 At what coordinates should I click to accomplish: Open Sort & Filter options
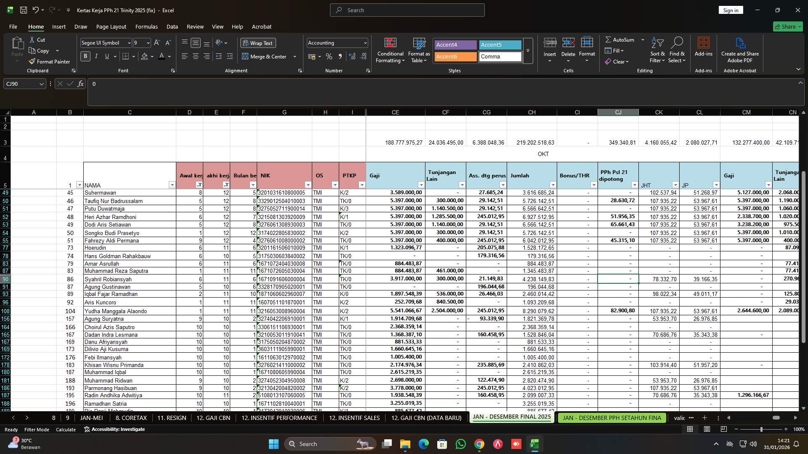(657, 50)
